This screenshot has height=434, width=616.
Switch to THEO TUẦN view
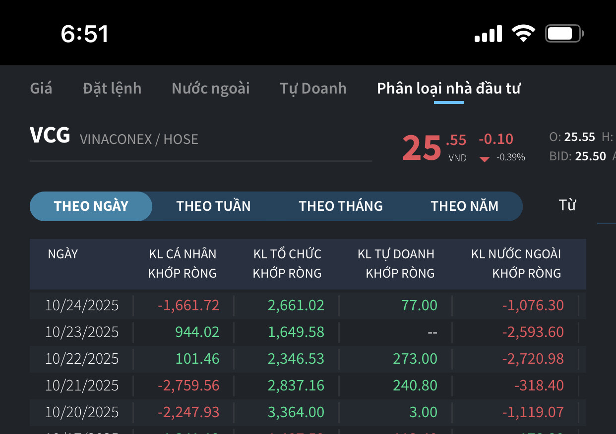(213, 206)
